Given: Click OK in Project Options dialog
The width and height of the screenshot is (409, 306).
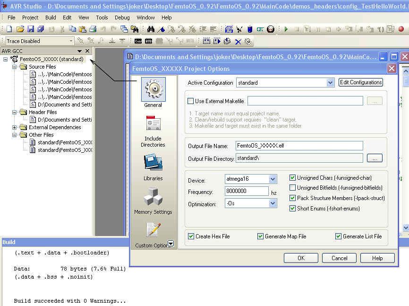Looking at the screenshot, I should pos(301,258).
